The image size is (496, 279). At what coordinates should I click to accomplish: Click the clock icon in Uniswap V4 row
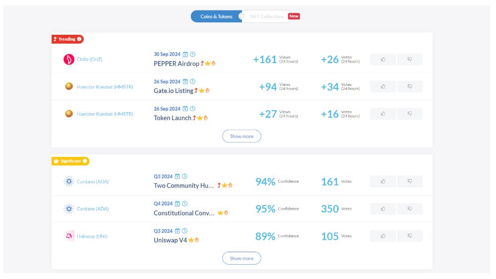pyautogui.click(x=185, y=231)
